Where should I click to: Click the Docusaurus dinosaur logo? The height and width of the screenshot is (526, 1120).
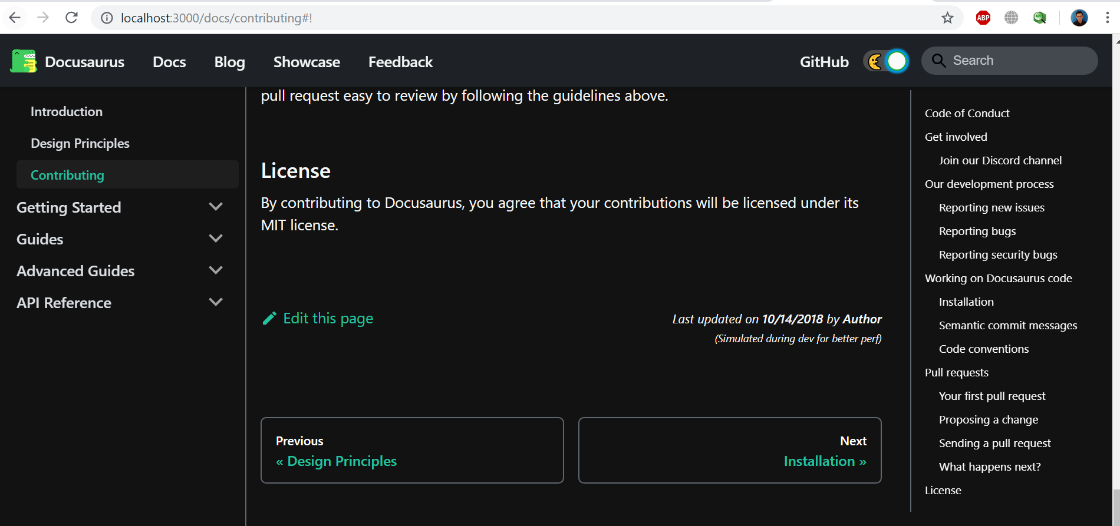click(24, 61)
